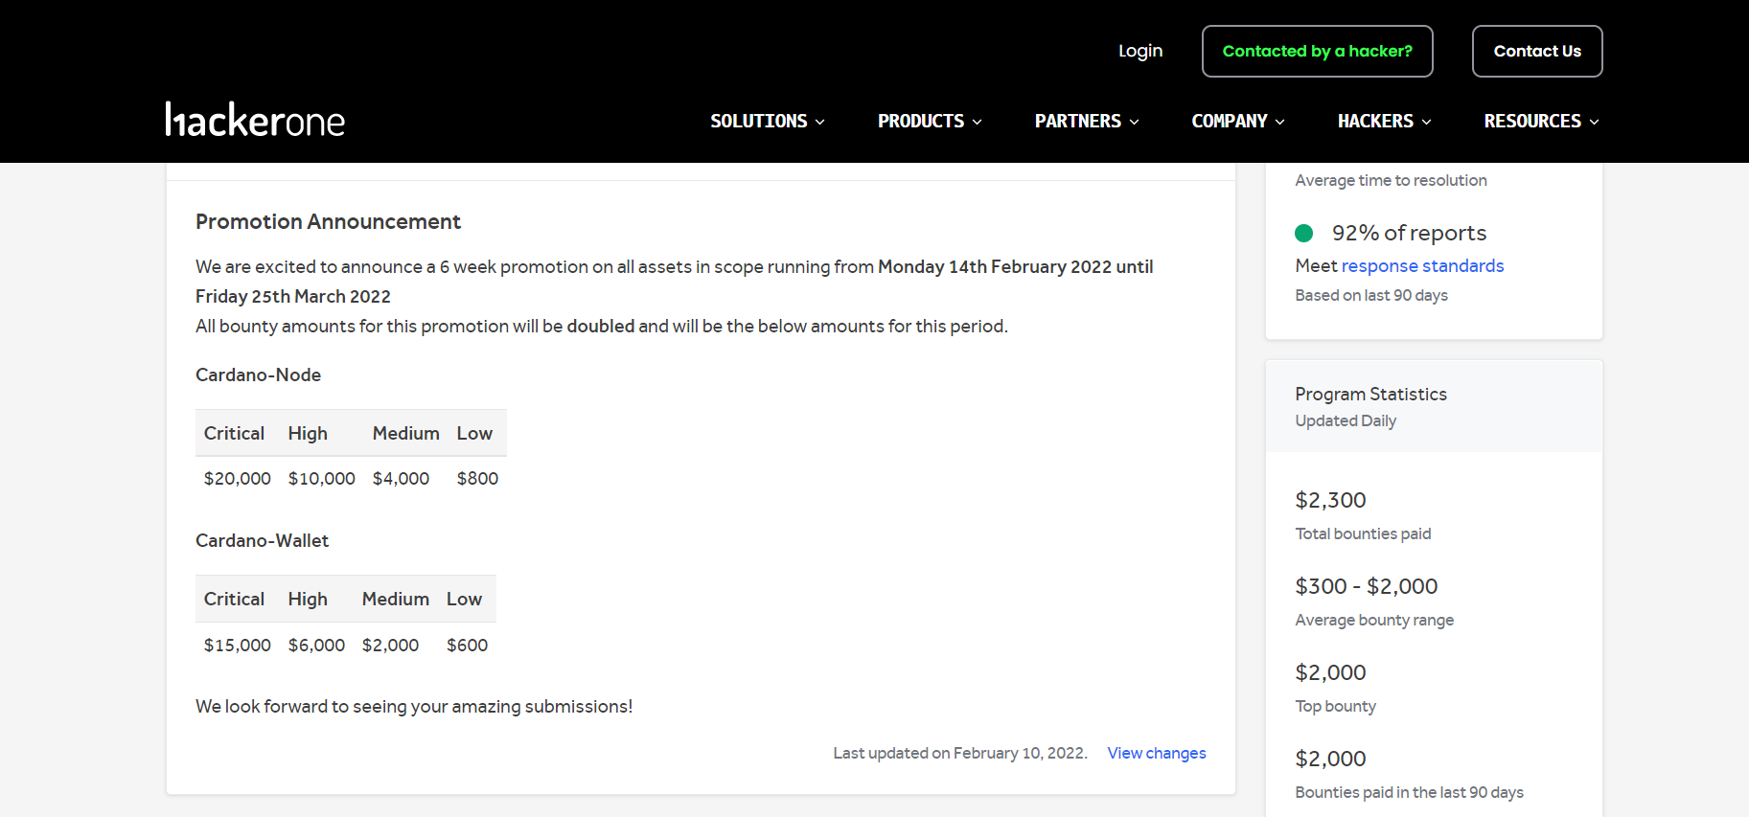Click the Bounties paid in the last 90 days label

coord(1409,792)
